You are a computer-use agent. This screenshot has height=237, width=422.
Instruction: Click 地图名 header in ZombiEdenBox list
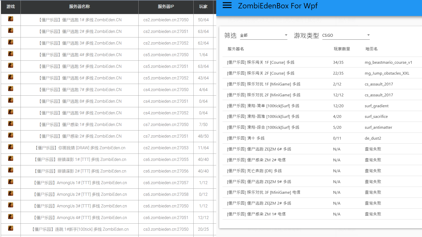(x=371, y=49)
